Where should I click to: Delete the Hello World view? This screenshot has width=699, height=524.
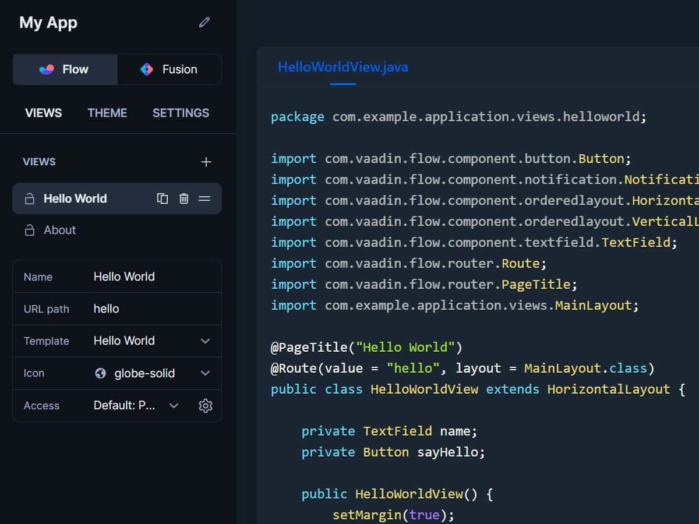pyautogui.click(x=184, y=199)
